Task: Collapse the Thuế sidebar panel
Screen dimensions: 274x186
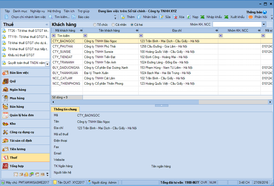Action: pos(47,24)
